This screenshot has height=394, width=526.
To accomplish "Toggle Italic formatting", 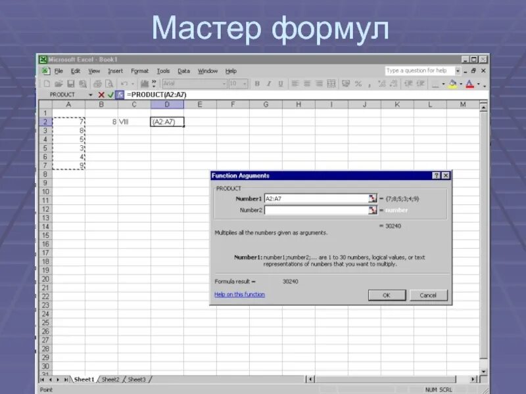I will (269, 84).
